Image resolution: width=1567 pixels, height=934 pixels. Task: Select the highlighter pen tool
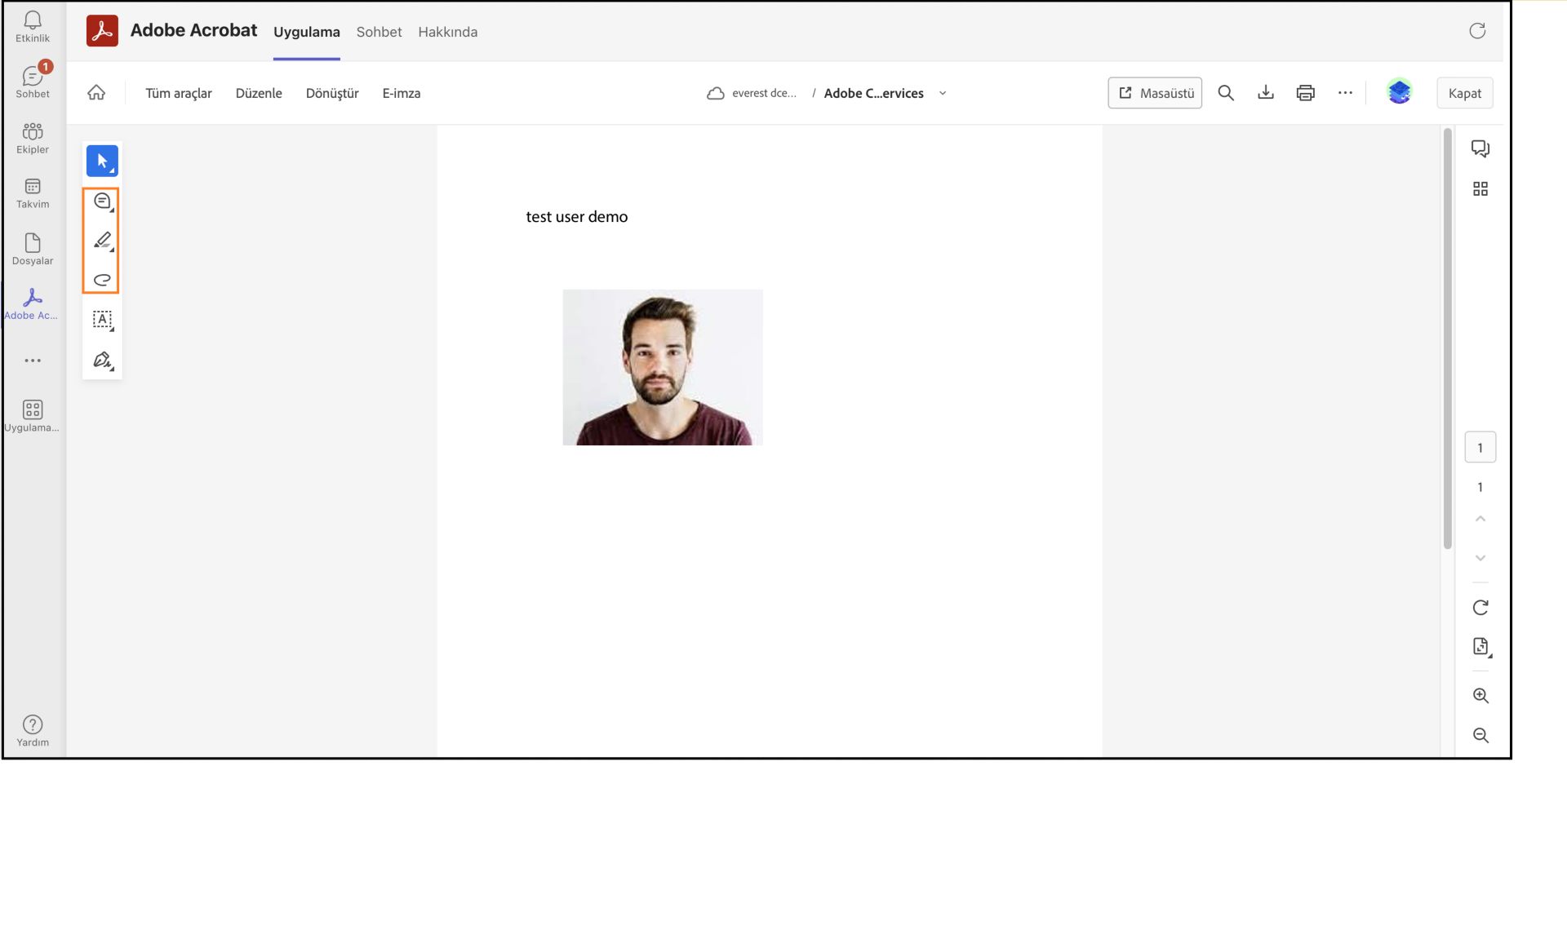tap(102, 240)
